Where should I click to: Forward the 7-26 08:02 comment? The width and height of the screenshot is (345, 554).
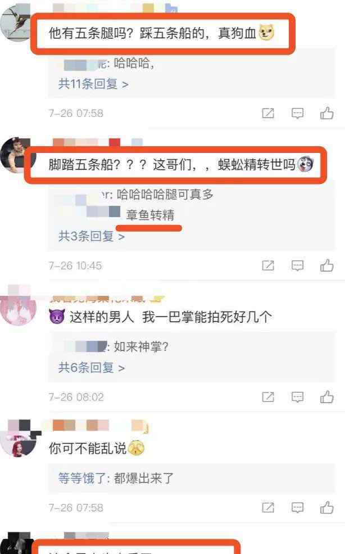(268, 397)
